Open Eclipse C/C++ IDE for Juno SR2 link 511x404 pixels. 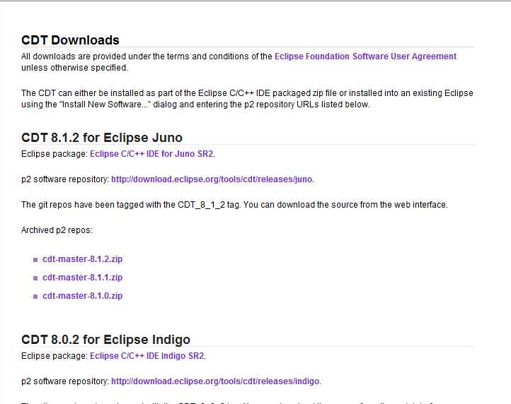coord(151,153)
